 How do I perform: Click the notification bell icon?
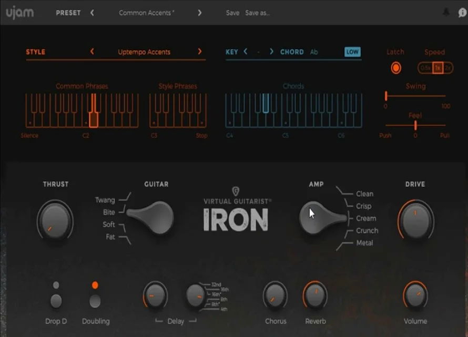tap(447, 13)
